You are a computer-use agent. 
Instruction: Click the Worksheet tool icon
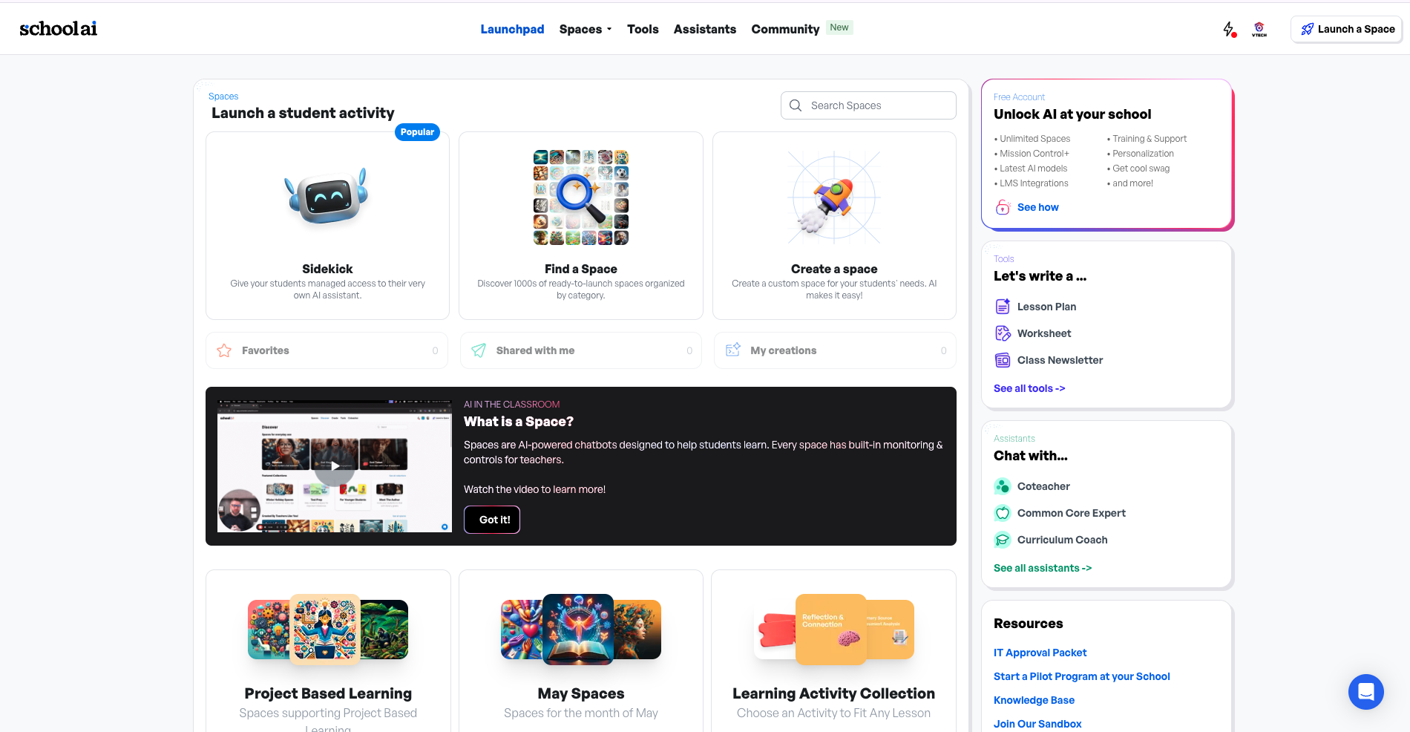pos(1003,333)
